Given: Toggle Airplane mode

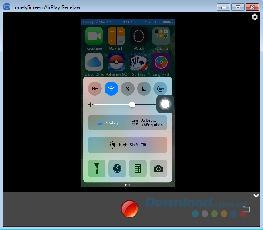Looking at the screenshot, I should [x=94, y=89].
